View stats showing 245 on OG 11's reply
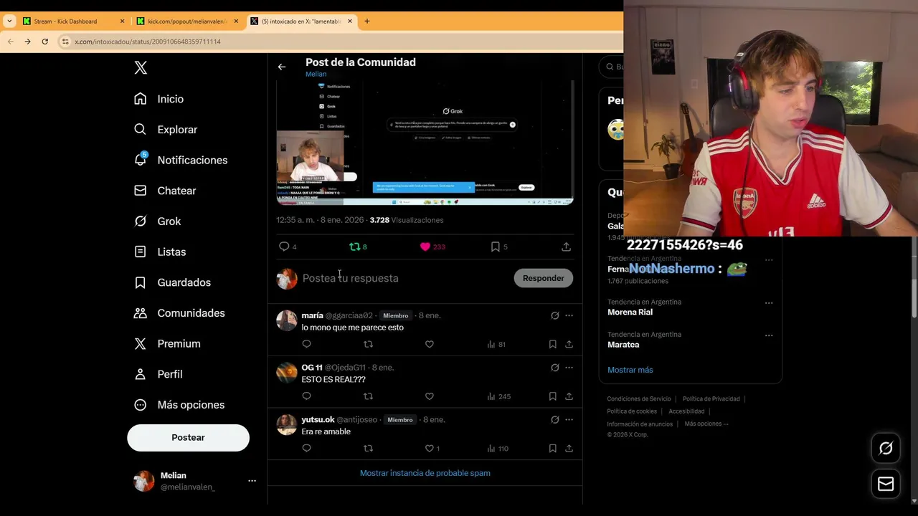This screenshot has height=516, width=918. tap(498, 396)
